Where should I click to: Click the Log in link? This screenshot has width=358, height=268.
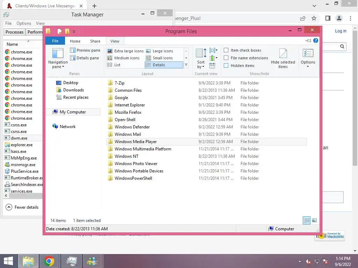(x=341, y=31)
